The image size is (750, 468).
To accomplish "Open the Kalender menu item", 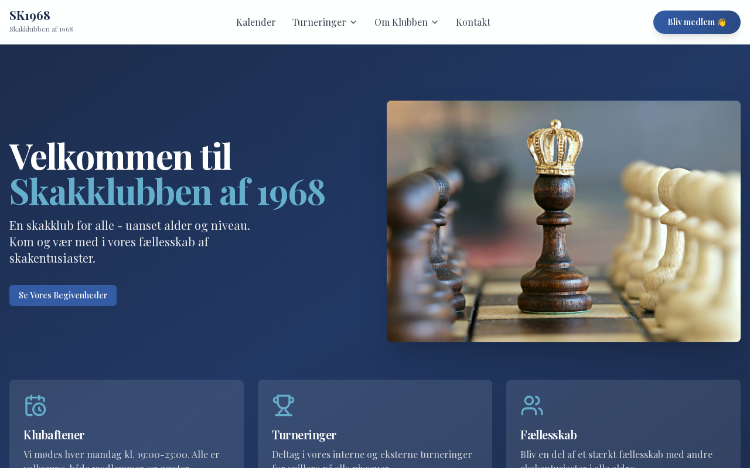I will pyautogui.click(x=255, y=22).
